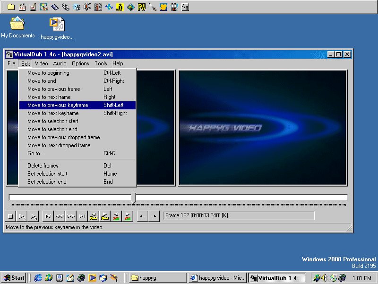Click the fast forward arrows button
378x284 pixels.
click(71, 216)
